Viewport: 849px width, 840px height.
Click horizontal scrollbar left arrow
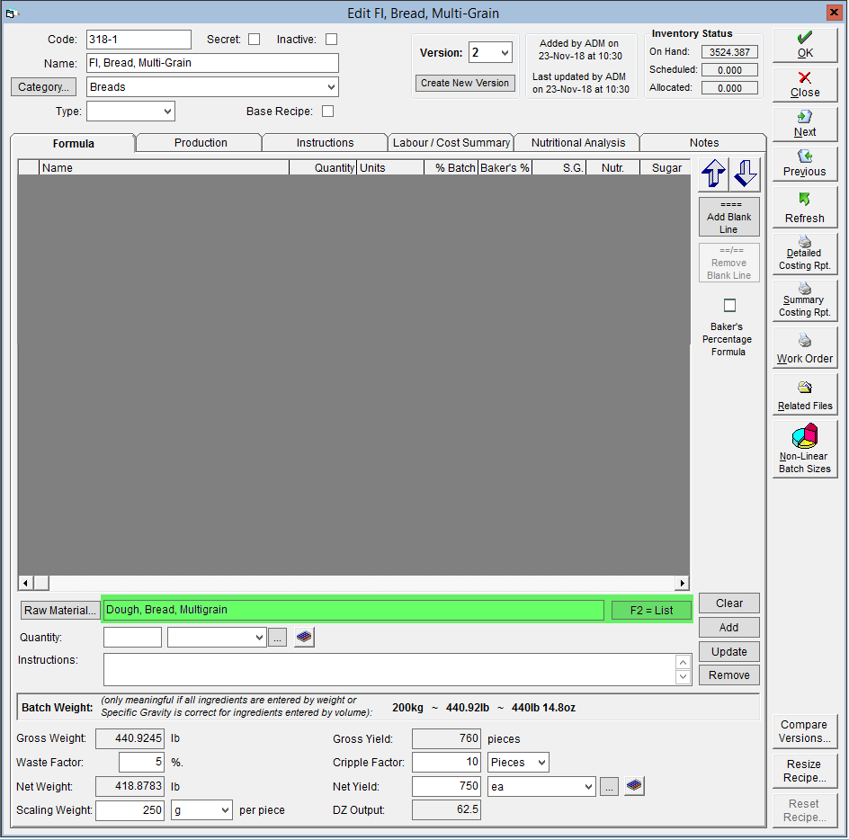(x=25, y=583)
